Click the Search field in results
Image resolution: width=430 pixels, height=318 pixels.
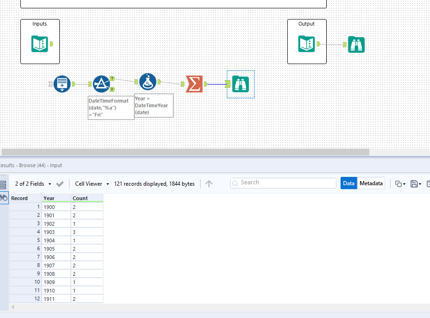tap(283, 183)
